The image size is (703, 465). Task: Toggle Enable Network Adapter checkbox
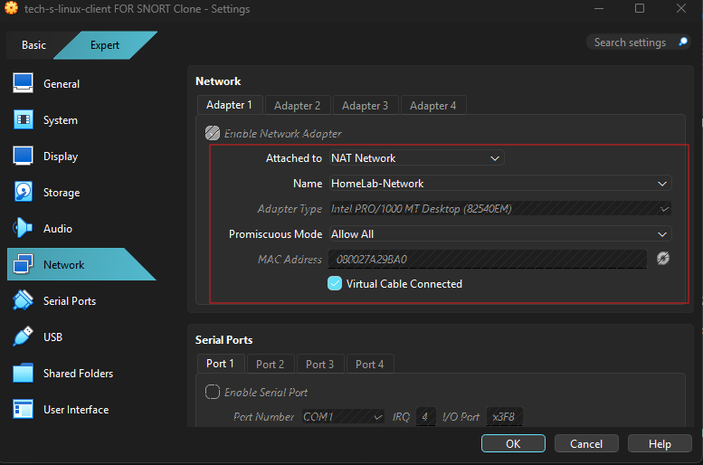point(213,133)
